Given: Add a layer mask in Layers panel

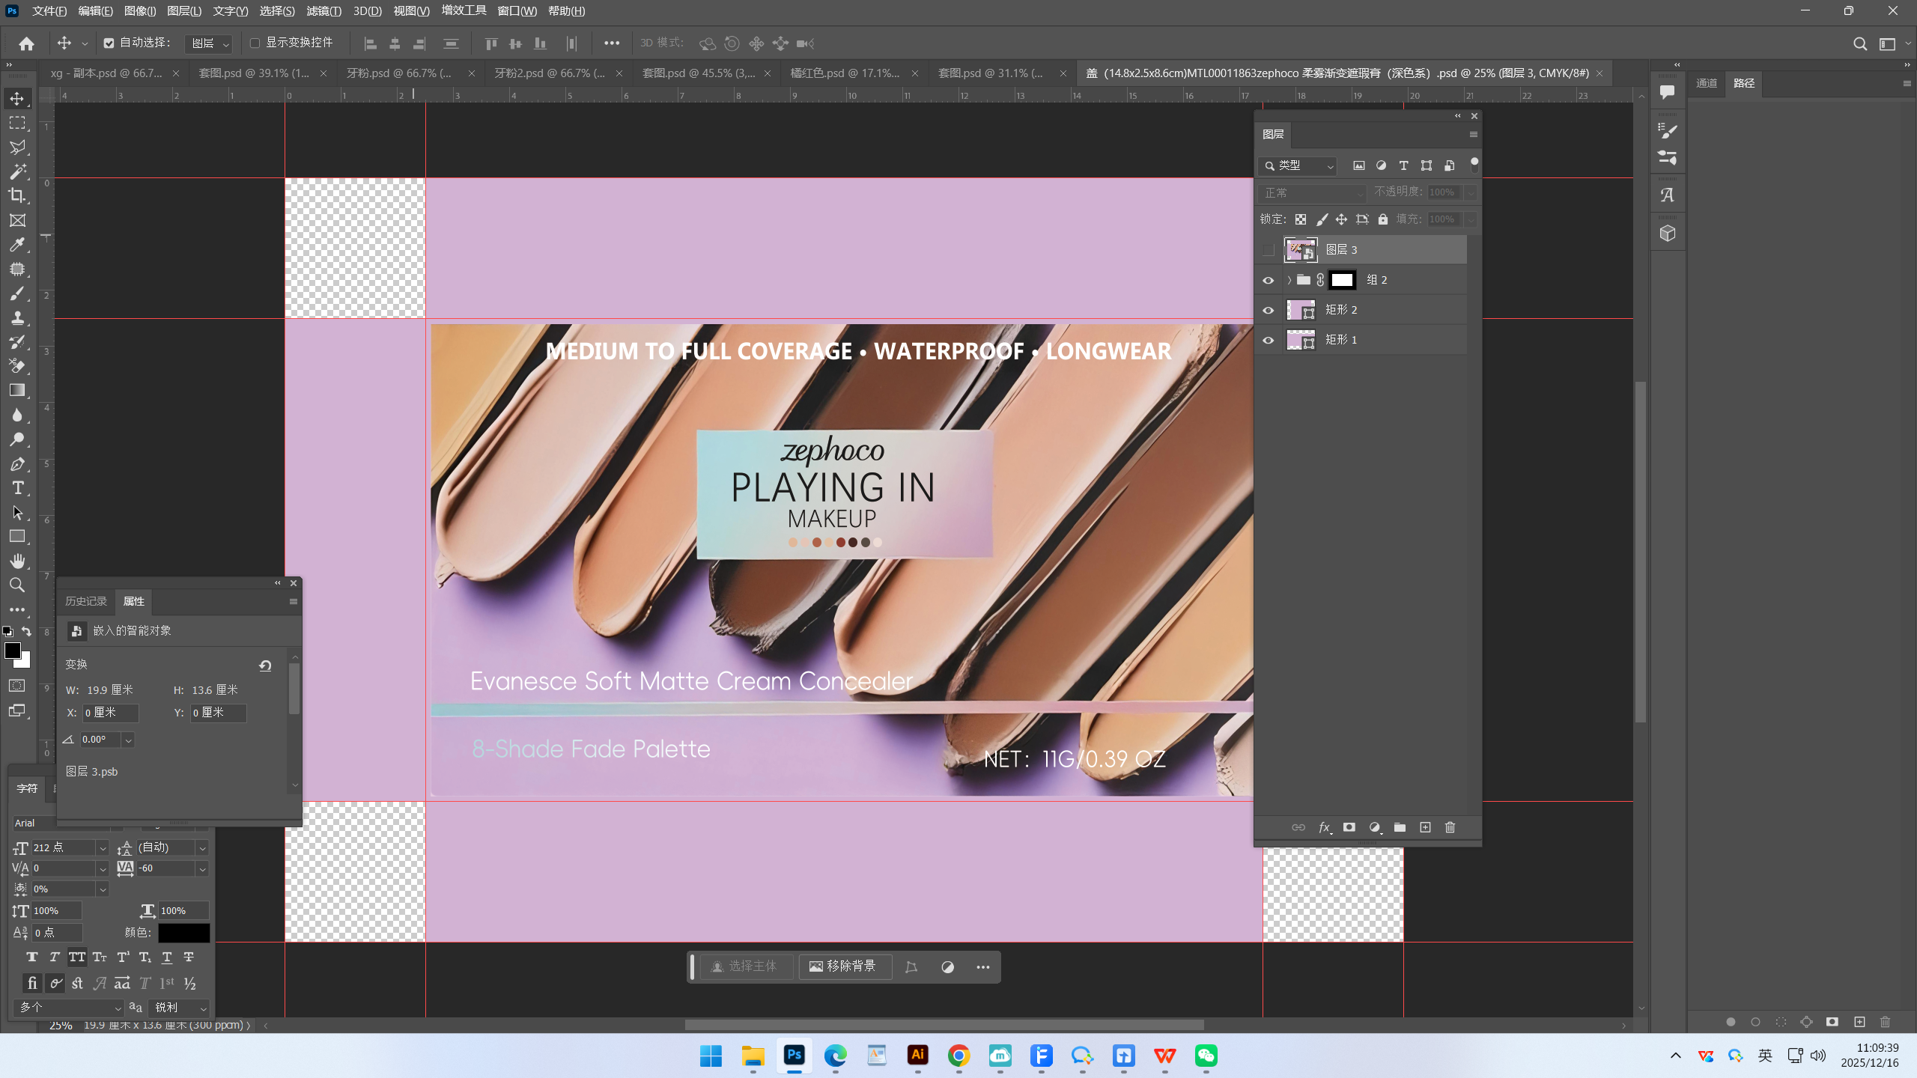Looking at the screenshot, I should pos(1349,827).
